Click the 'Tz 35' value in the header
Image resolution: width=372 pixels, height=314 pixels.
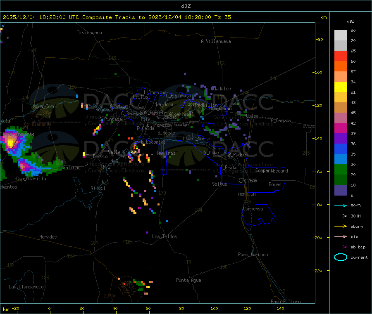(x=222, y=17)
